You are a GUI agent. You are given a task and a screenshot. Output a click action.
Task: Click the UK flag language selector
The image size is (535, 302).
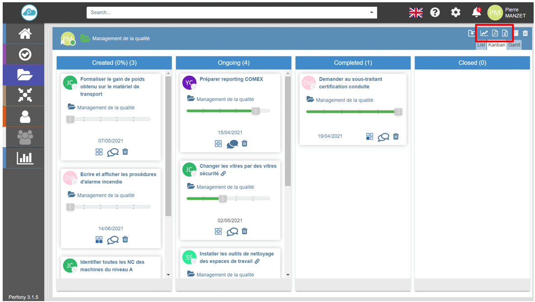click(x=415, y=13)
